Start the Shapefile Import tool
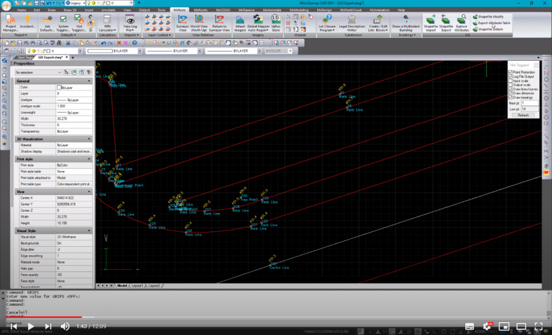This screenshot has height=335, width=552. tap(430, 24)
